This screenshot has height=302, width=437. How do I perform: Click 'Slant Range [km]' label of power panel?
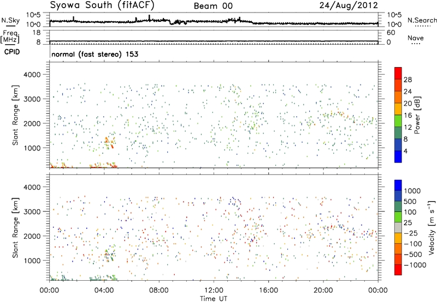coord(15,115)
